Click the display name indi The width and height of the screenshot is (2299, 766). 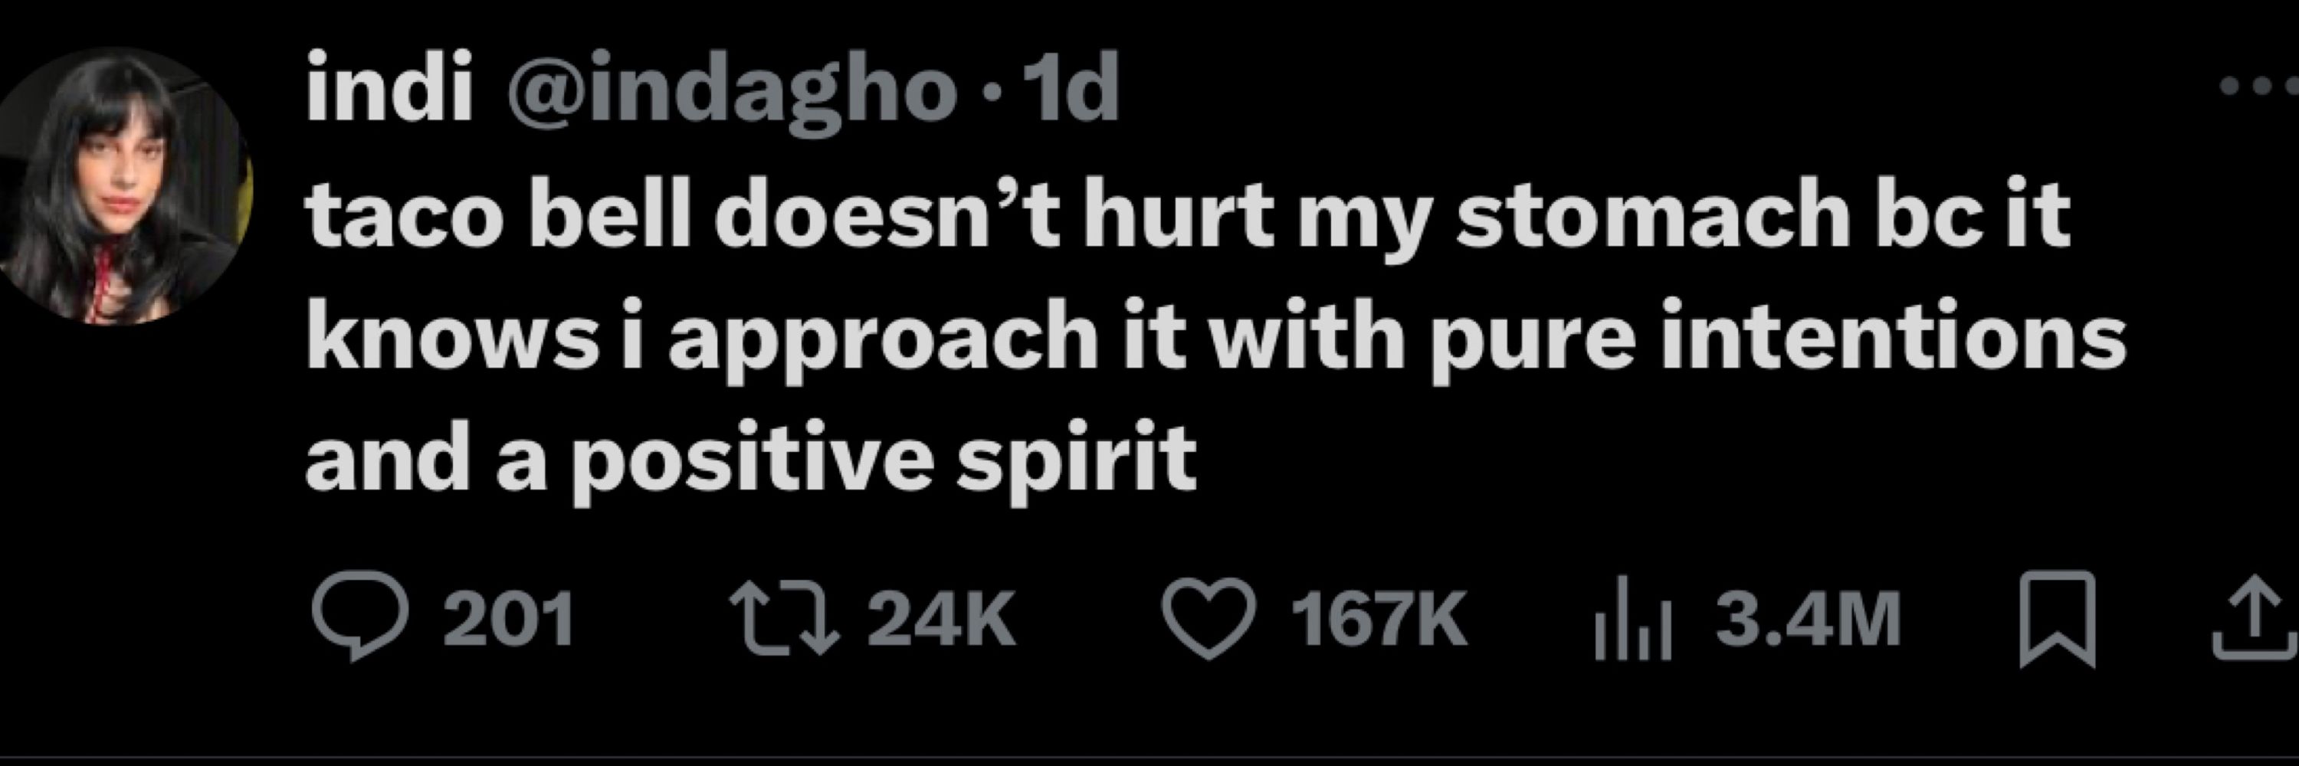point(389,87)
